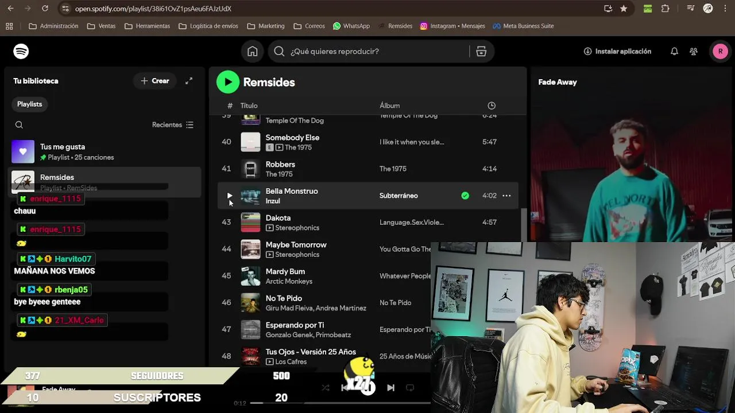Viewport: 735px width, 413px height.
Task: Select the Playlists filter chip
Action: pyautogui.click(x=29, y=104)
